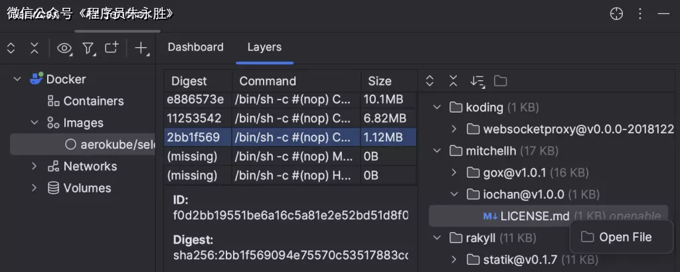Expand the Volumes node
The width and height of the screenshot is (680, 272).
35,188
